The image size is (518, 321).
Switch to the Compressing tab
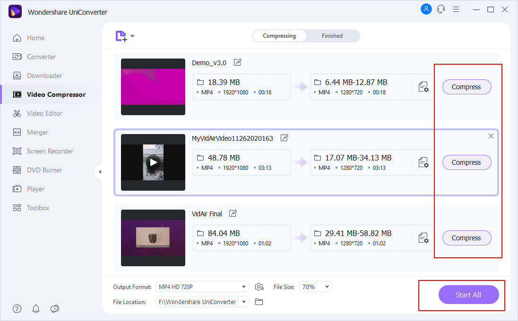pyautogui.click(x=279, y=36)
